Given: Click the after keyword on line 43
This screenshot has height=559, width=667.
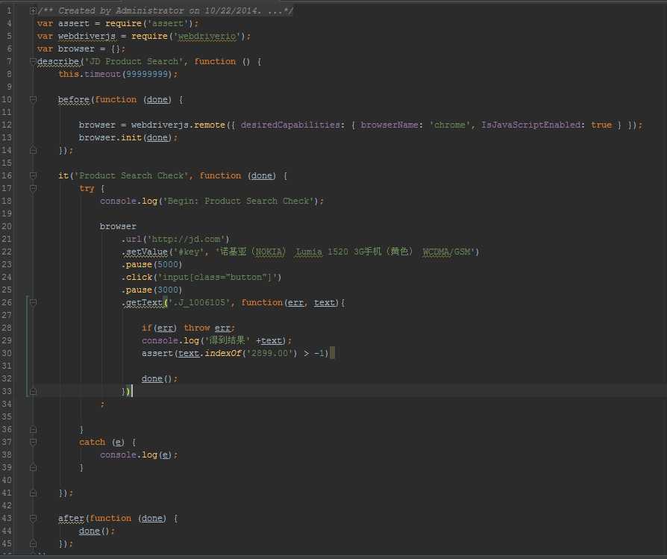Looking at the screenshot, I should (71, 518).
